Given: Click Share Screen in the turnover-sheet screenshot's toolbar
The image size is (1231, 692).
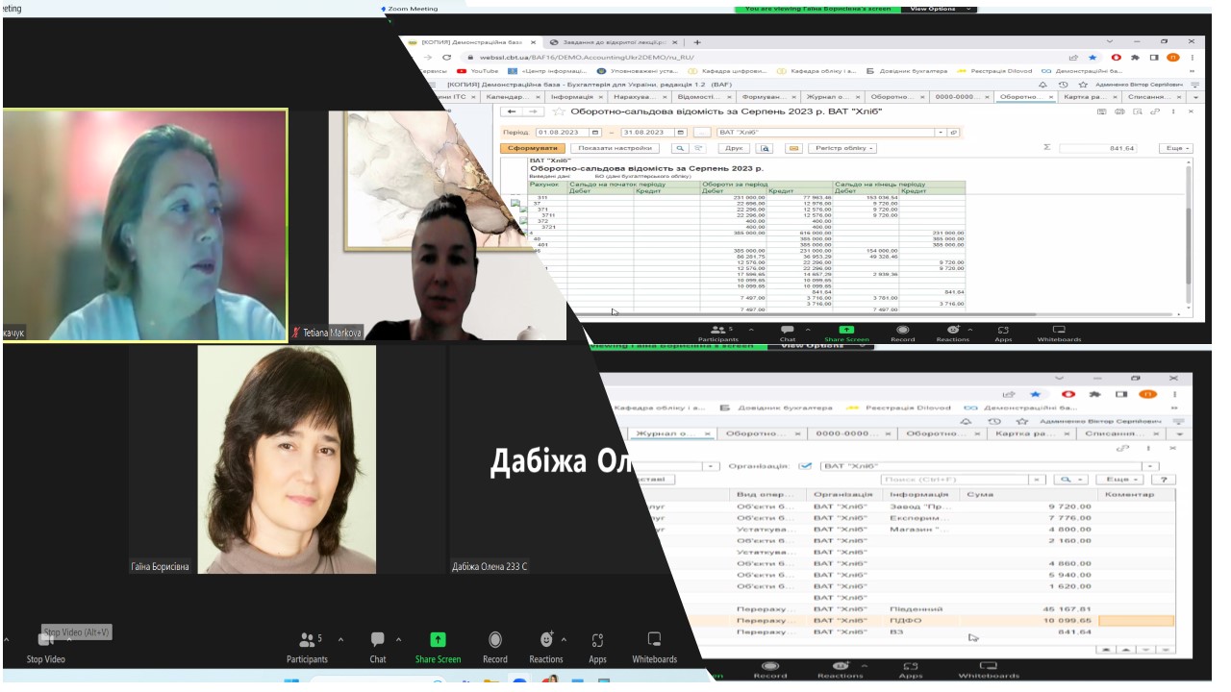Looking at the screenshot, I should coord(846,334).
